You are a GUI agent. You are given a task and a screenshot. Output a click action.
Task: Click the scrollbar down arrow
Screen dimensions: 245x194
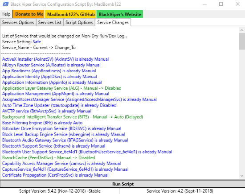coord(242,176)
